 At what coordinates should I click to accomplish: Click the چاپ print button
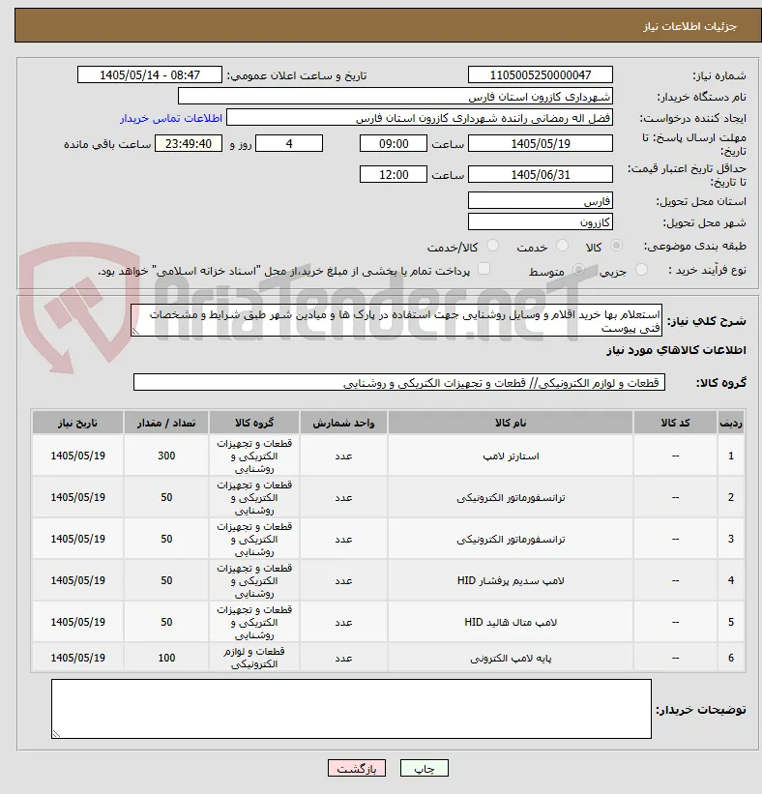[425, 768]
